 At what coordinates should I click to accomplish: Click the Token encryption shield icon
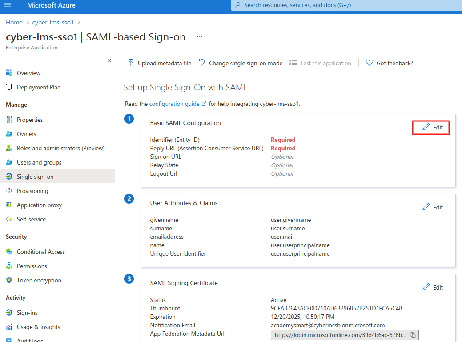(x=9, y=280)
